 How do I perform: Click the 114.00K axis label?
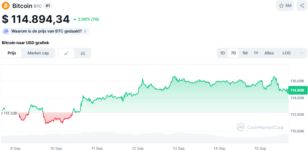(297, 98)
